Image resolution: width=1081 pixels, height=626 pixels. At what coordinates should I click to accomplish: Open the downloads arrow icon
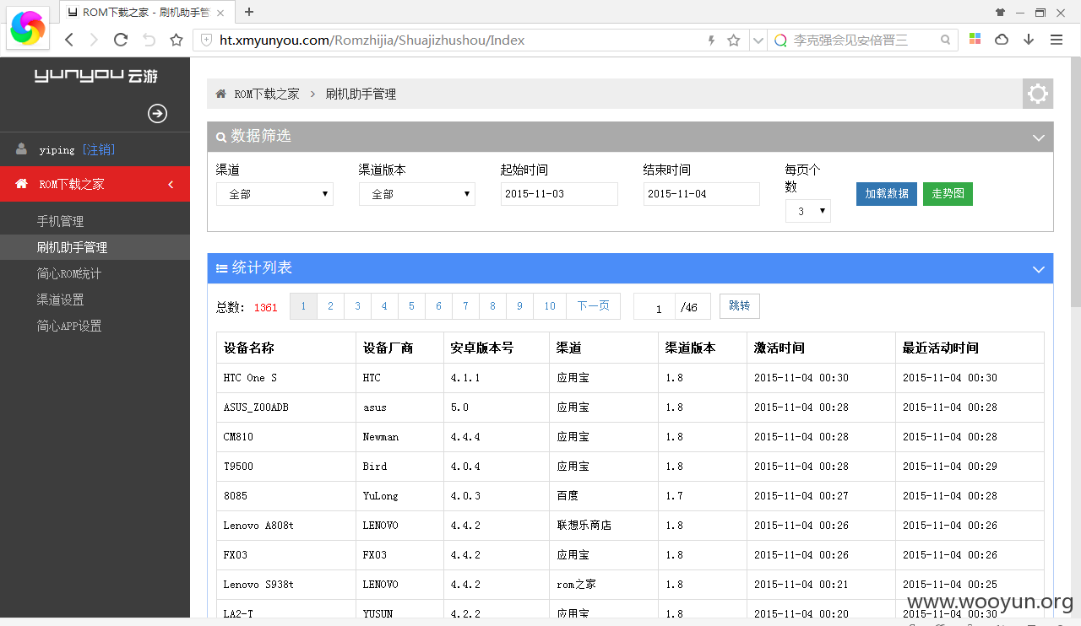(x=1029, y=40)
